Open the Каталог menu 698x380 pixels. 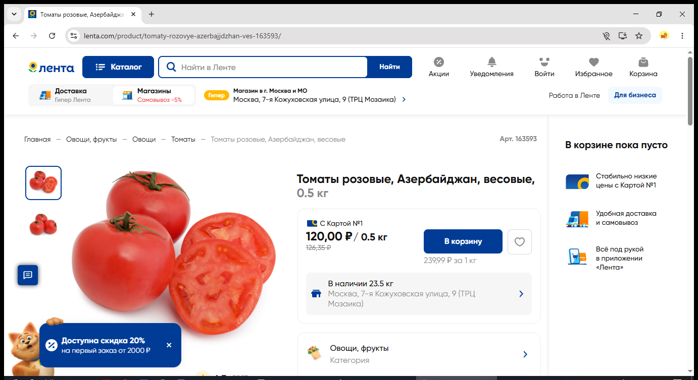[x=118, y=67]
